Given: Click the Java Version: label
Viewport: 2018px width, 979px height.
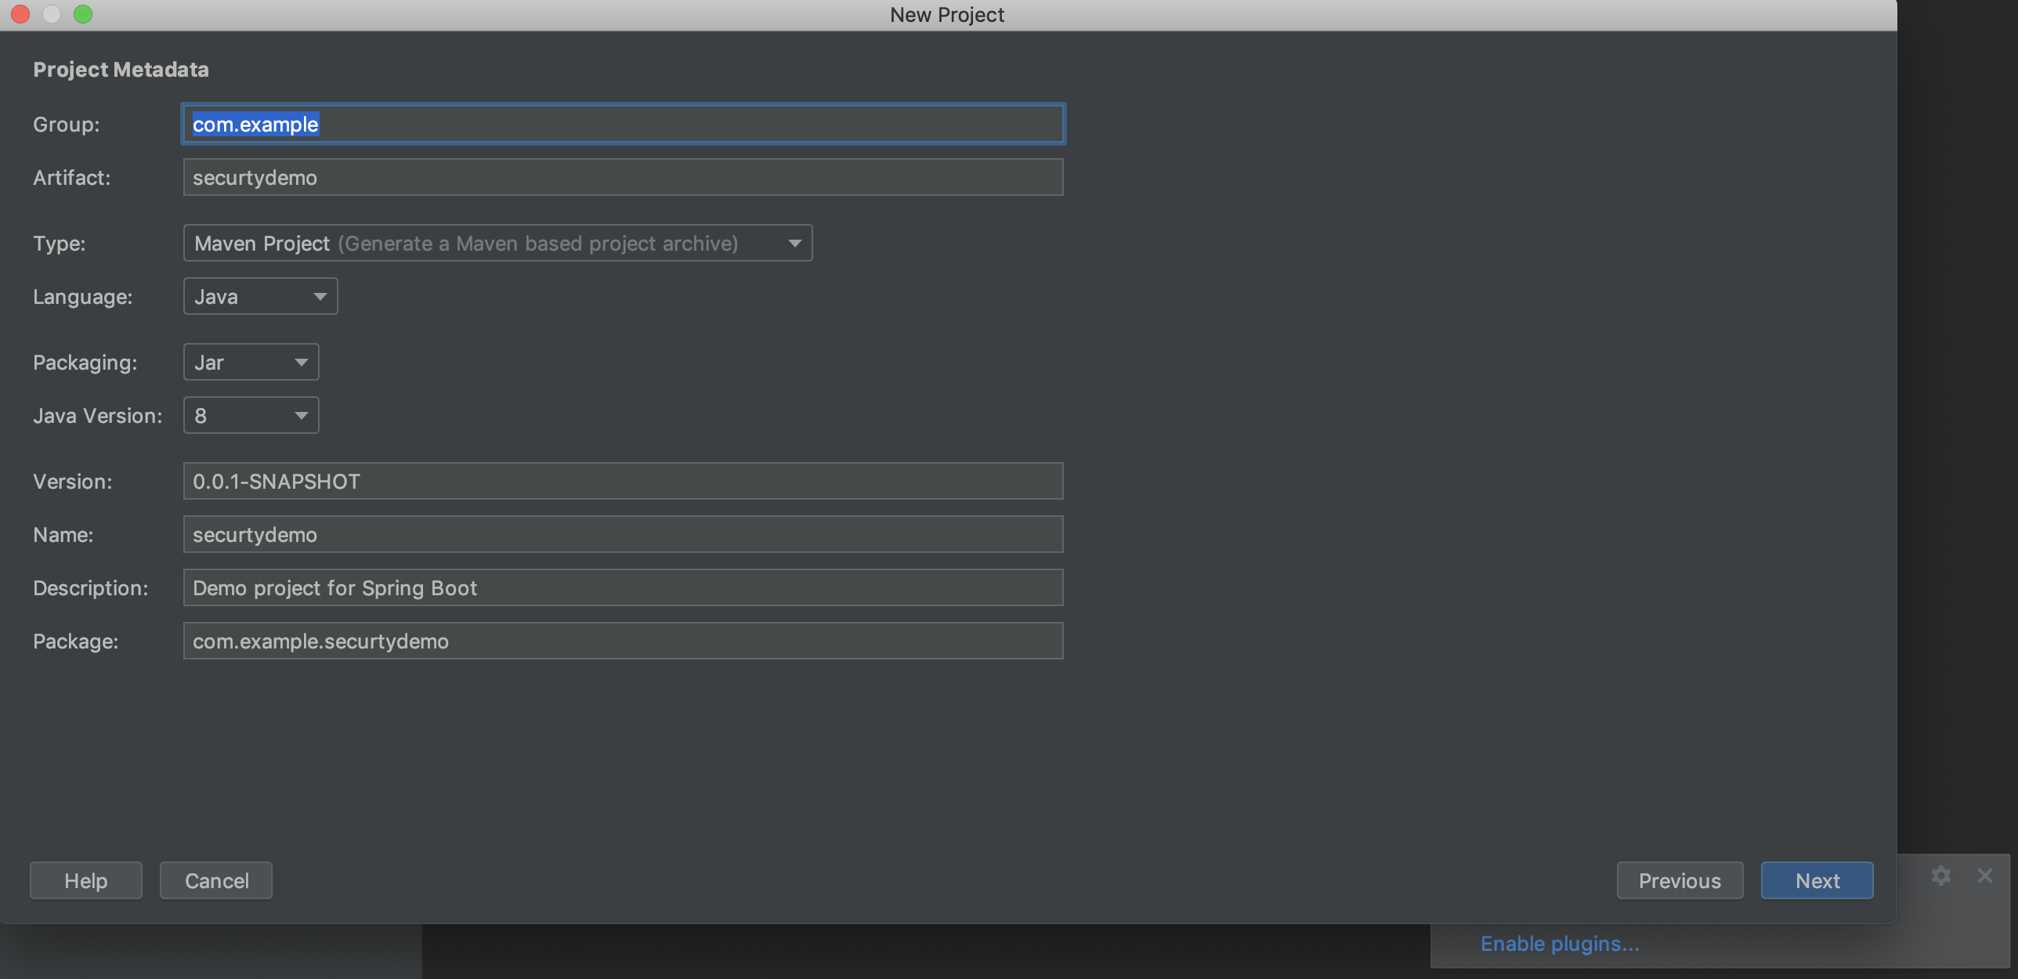Looking at the screenshot, I should point(97,416).
